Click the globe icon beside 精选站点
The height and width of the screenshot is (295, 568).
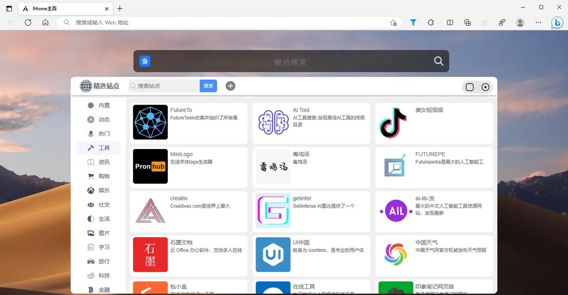pyautogui.click(x=86, y=86)
